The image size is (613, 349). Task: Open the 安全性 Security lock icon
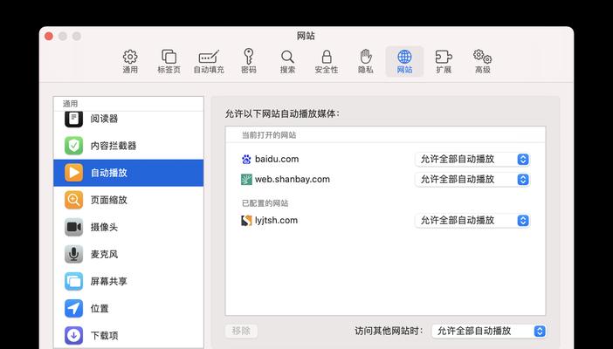click(327, 61)
